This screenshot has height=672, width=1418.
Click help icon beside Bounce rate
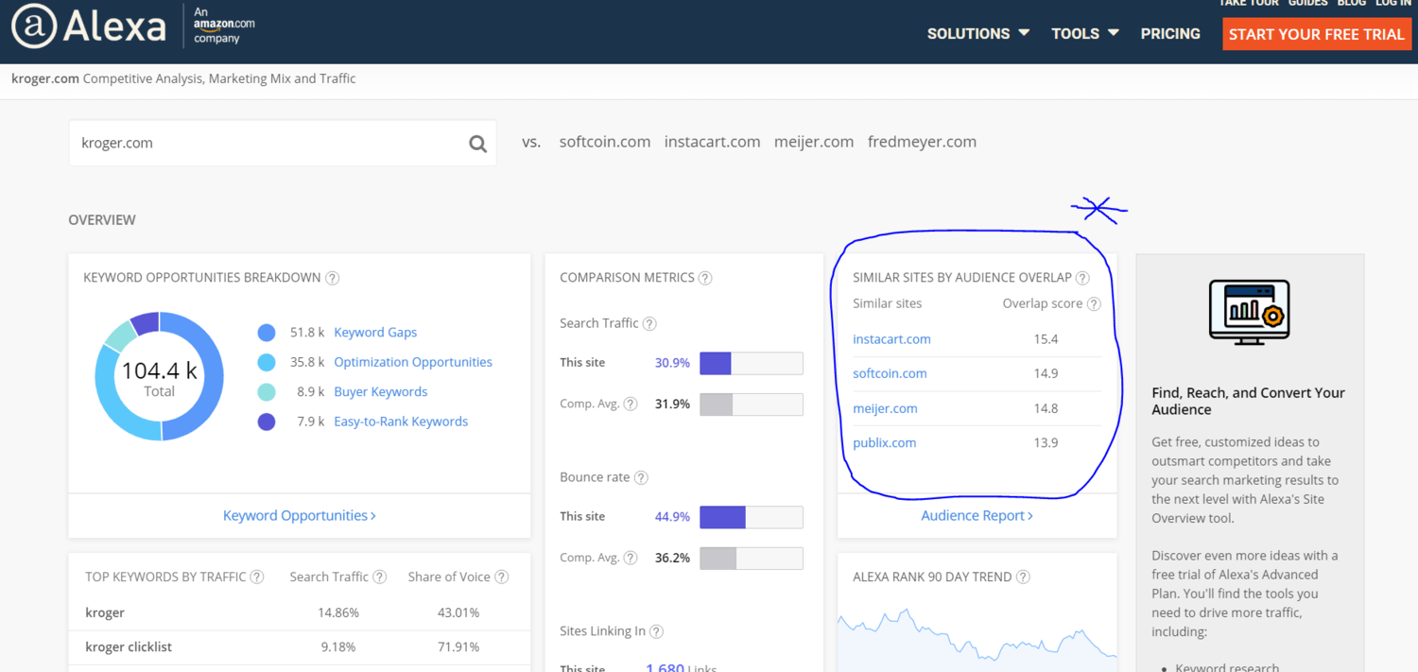point(641,477)
